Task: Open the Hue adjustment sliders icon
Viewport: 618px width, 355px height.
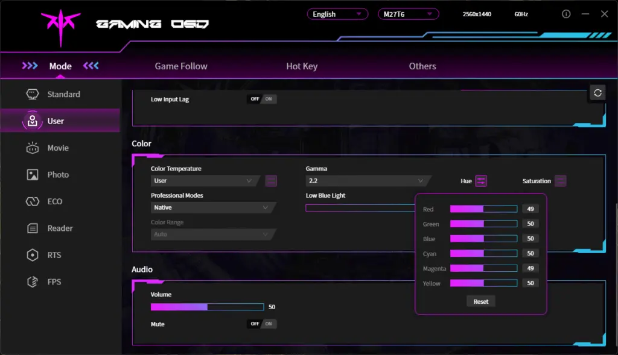Action: 481,181
